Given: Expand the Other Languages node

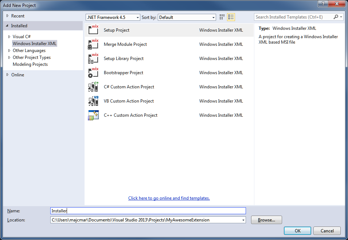Looking at the screenshot, I should tap(9, 51).
